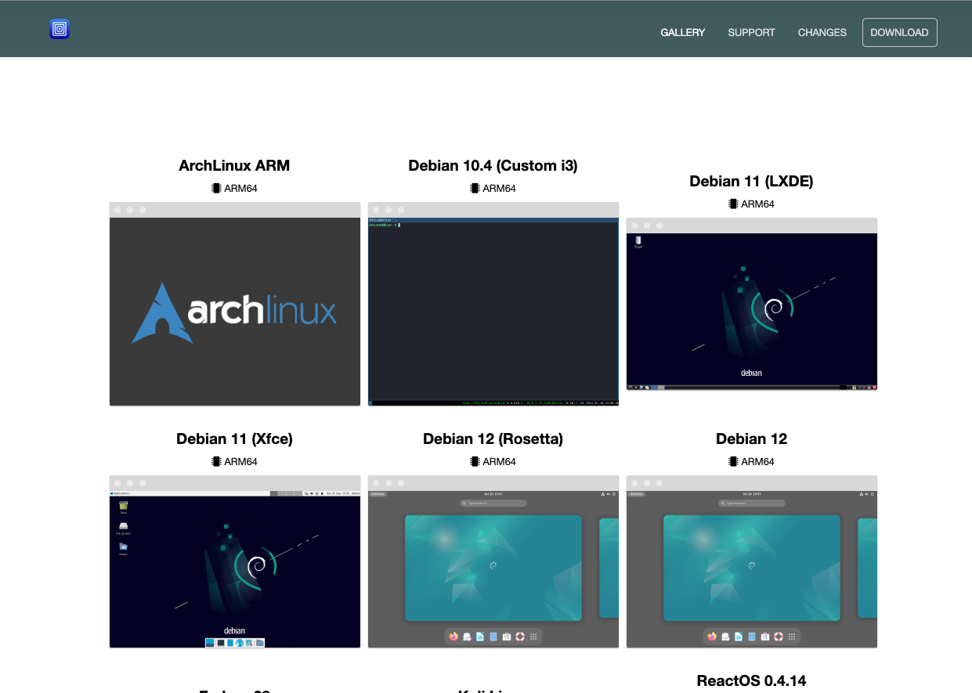Go to the Support page
The image size is (972, 693).
(x=751, y=32)
